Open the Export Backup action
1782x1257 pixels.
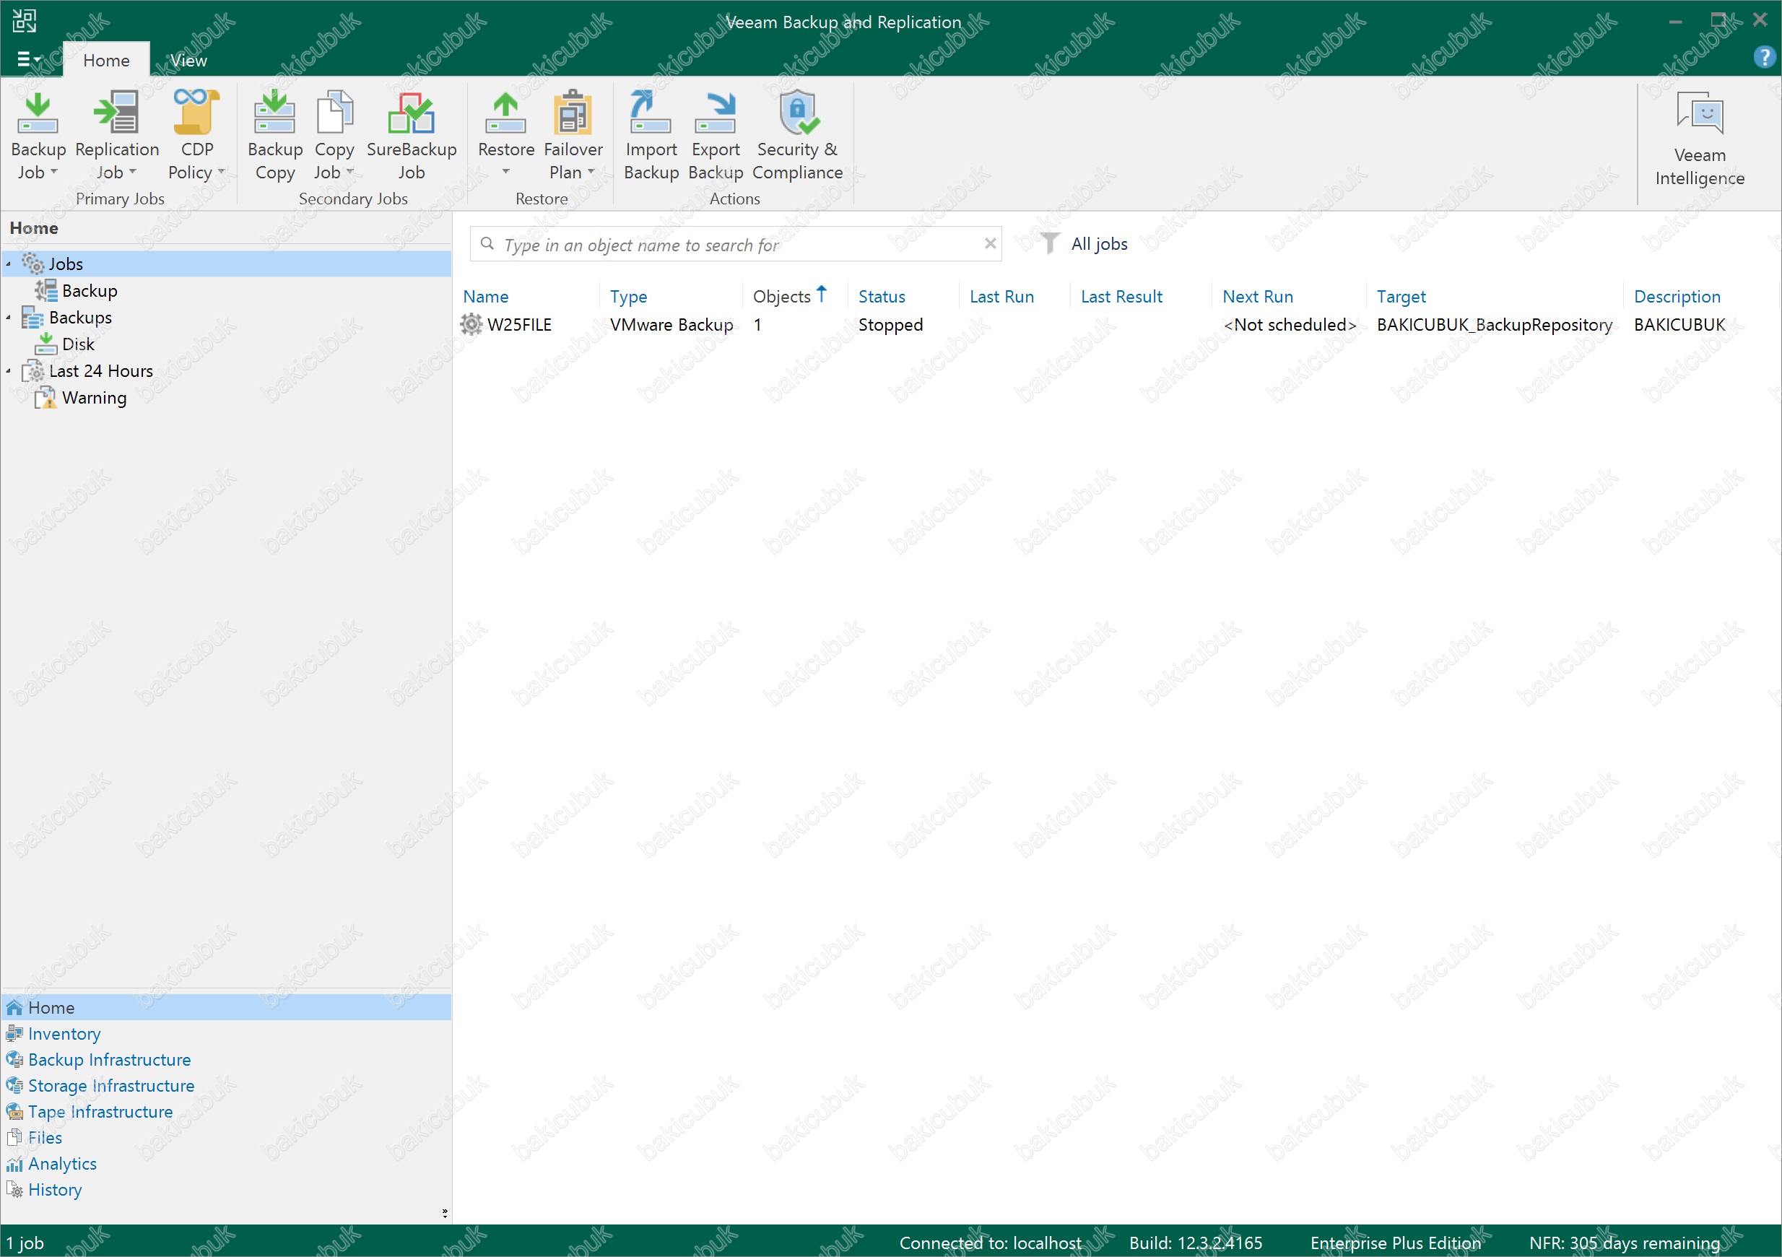(x=715, y=114)
